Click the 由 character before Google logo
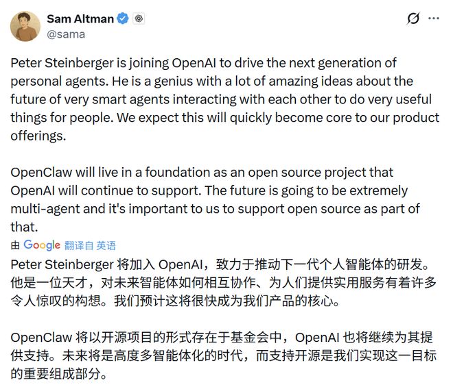 pyautogui.click(x=15, y=245)
